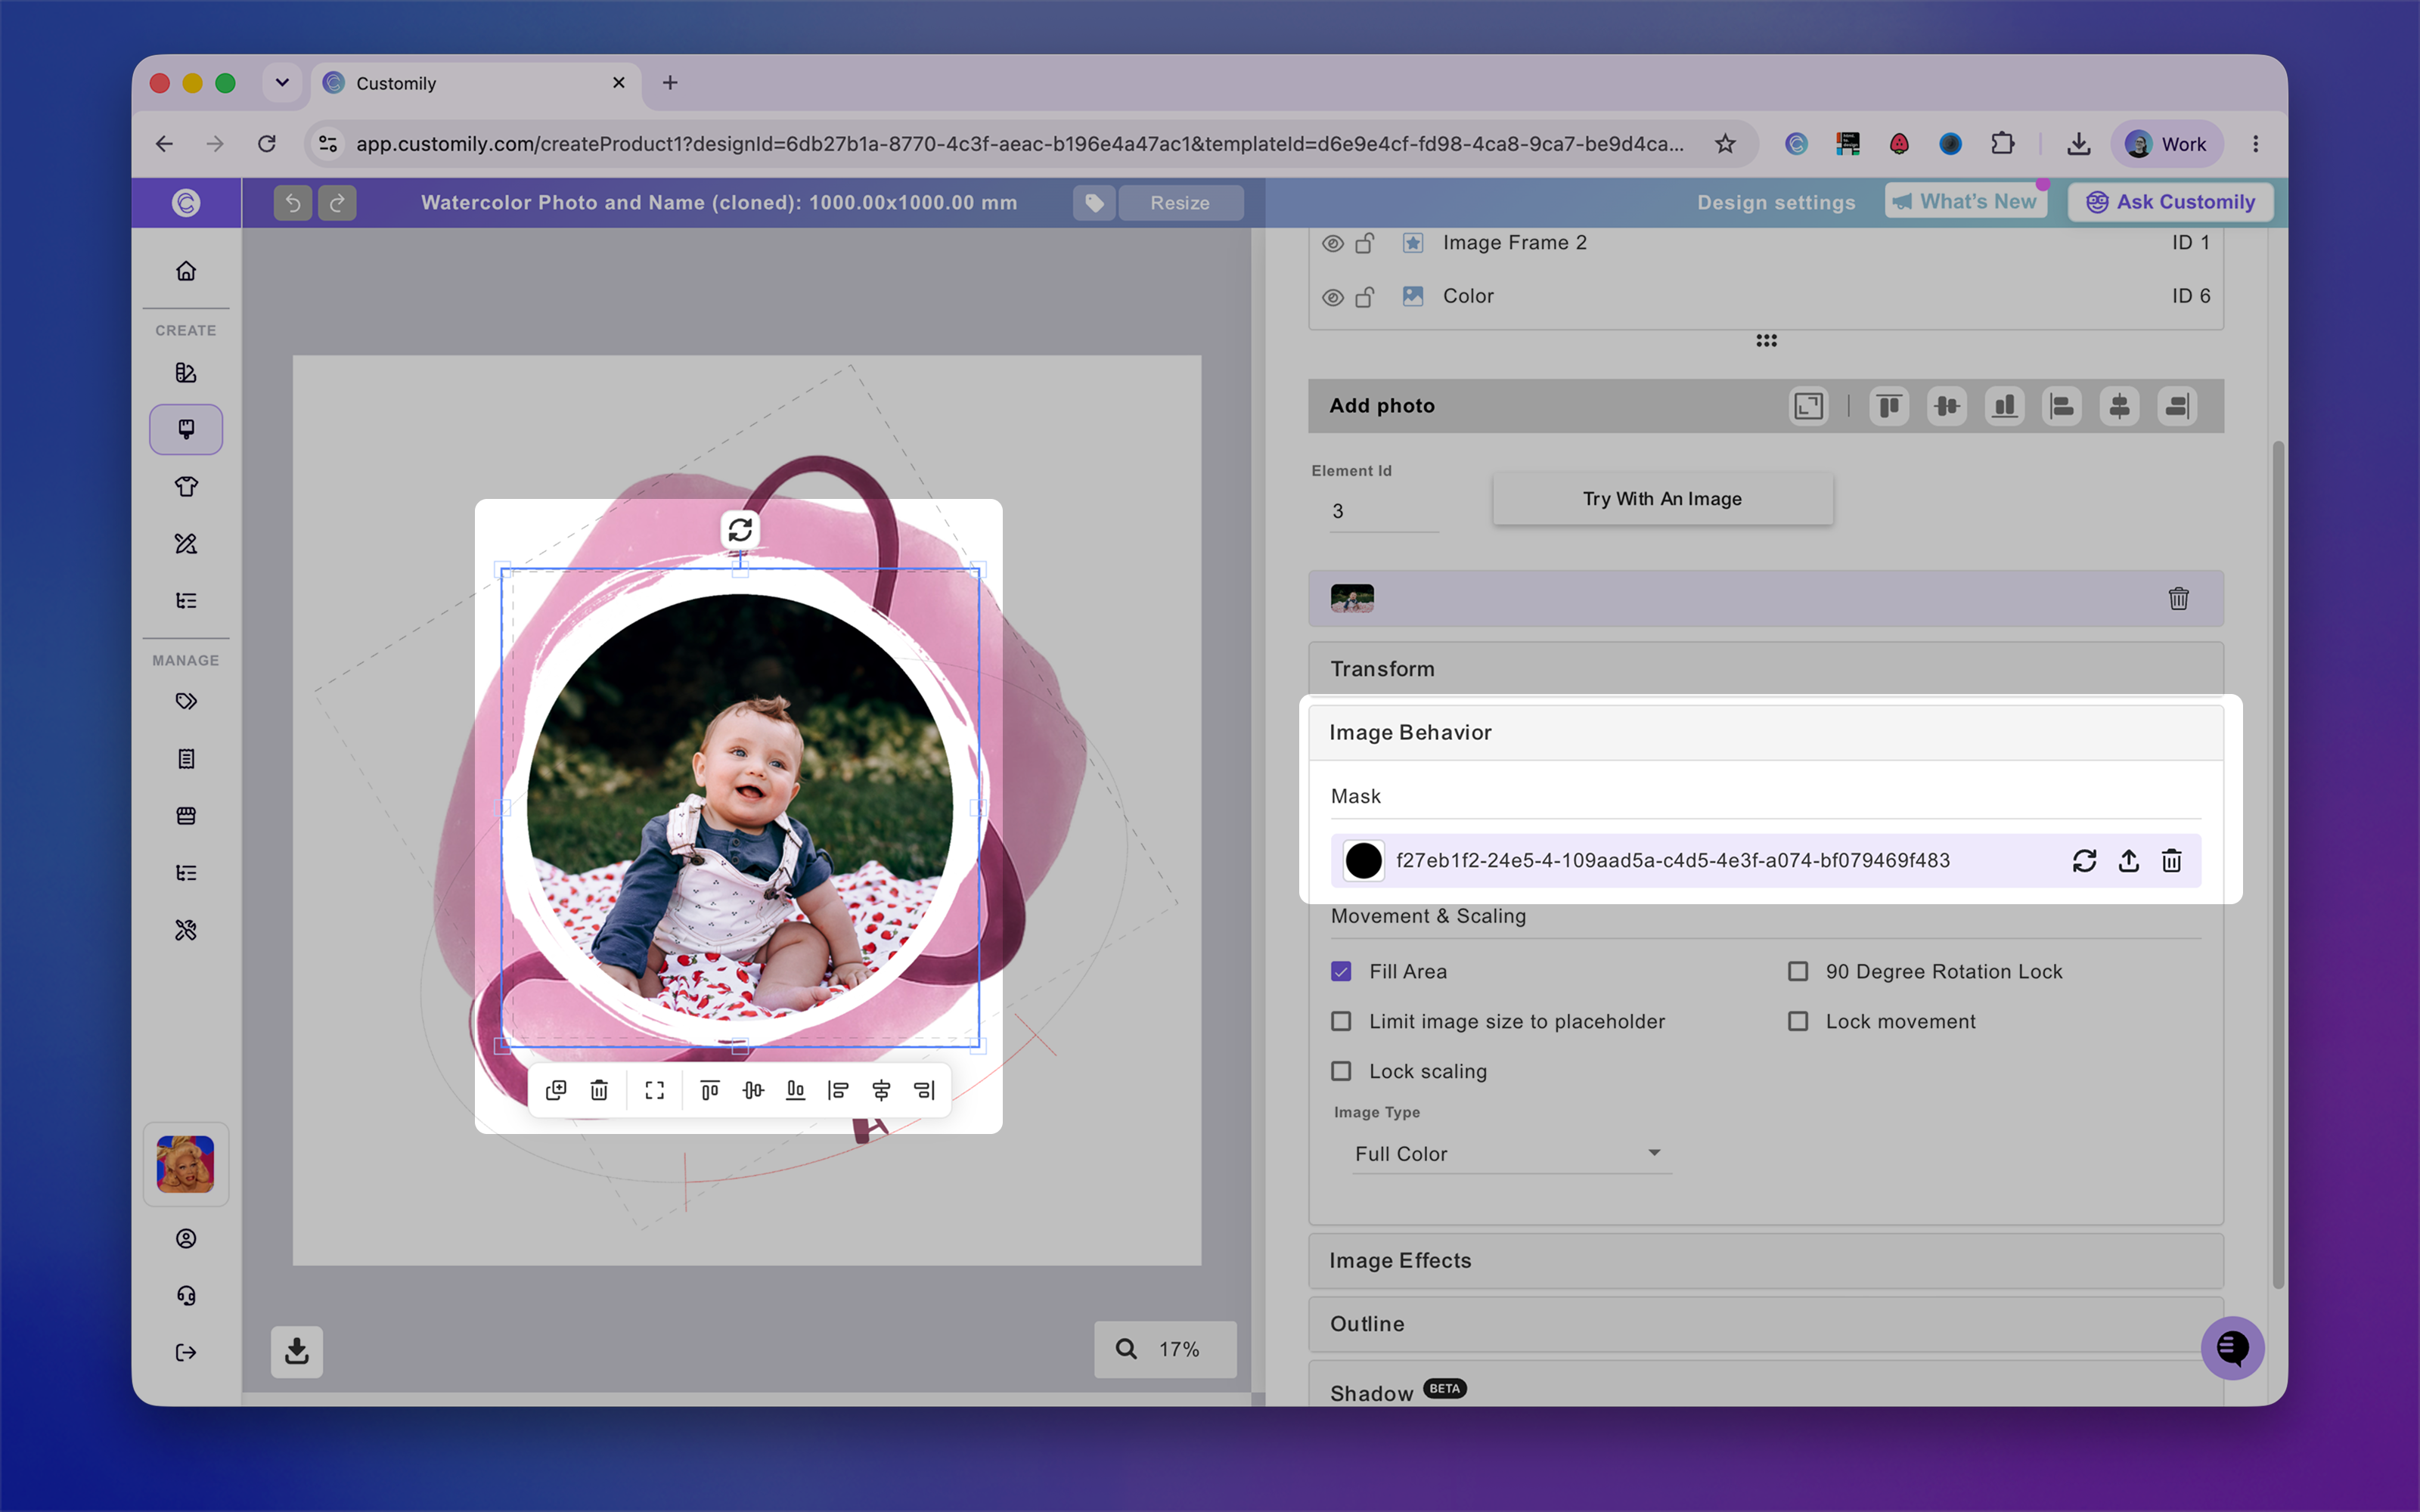Click the undo arrow button
Image resolution: width=2420 pixels, height=1512 pixels.
pyautogui.click(x=292, y=203)
